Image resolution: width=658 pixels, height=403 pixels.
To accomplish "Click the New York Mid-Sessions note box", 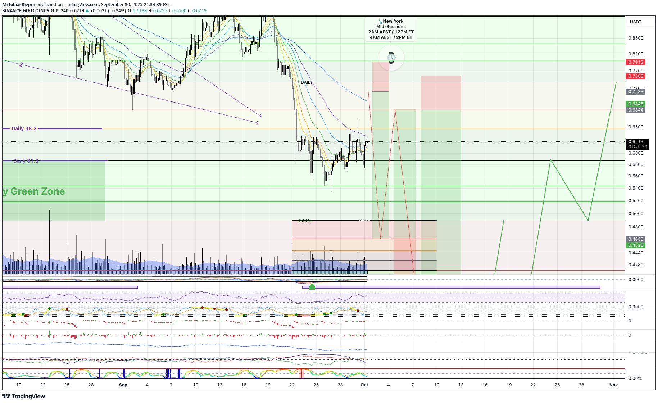I will (x=391, y=29).
